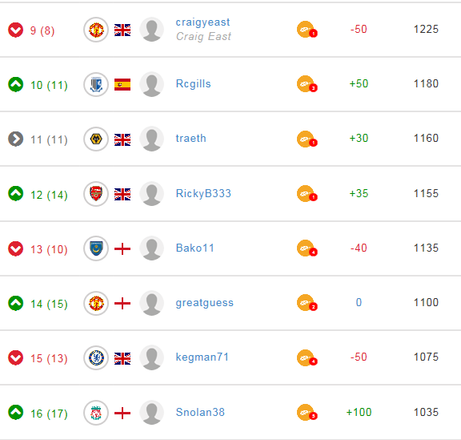461x440 pixels.
Task: Click the grey unchanged arrow at rank 11
Action: pos(15,139)
